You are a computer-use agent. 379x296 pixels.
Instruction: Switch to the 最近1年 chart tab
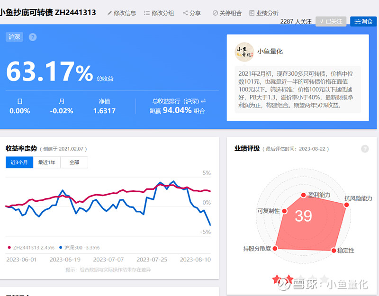[47, 162]
